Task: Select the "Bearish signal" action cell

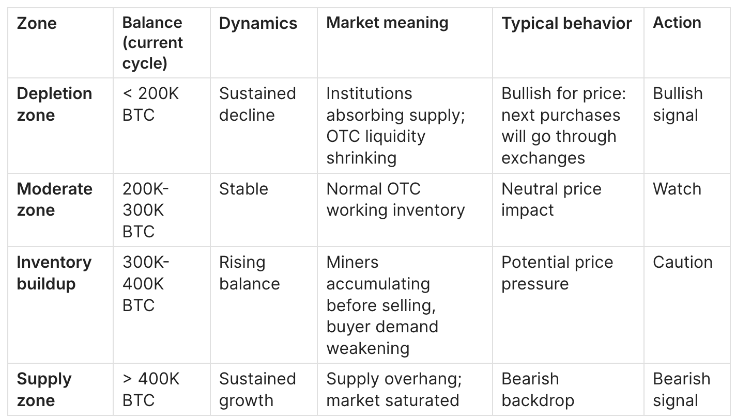Action: point(681,390)
